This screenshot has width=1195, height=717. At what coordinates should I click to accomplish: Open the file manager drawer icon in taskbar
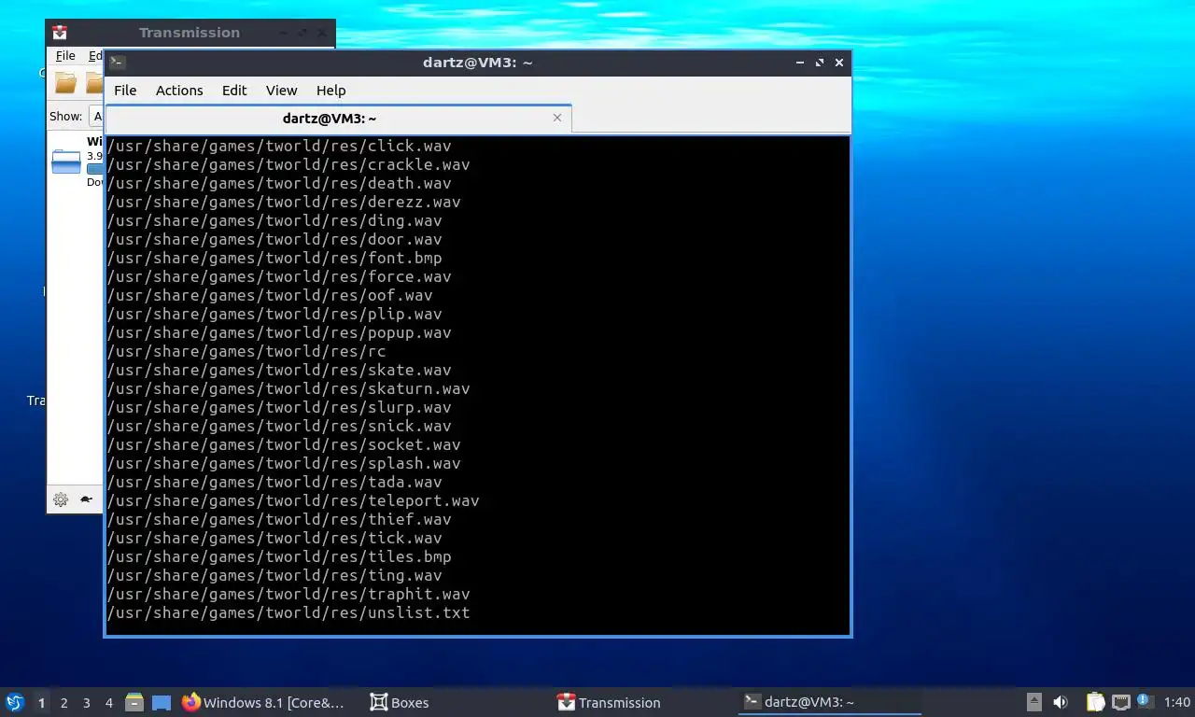[x=134, y=702]
